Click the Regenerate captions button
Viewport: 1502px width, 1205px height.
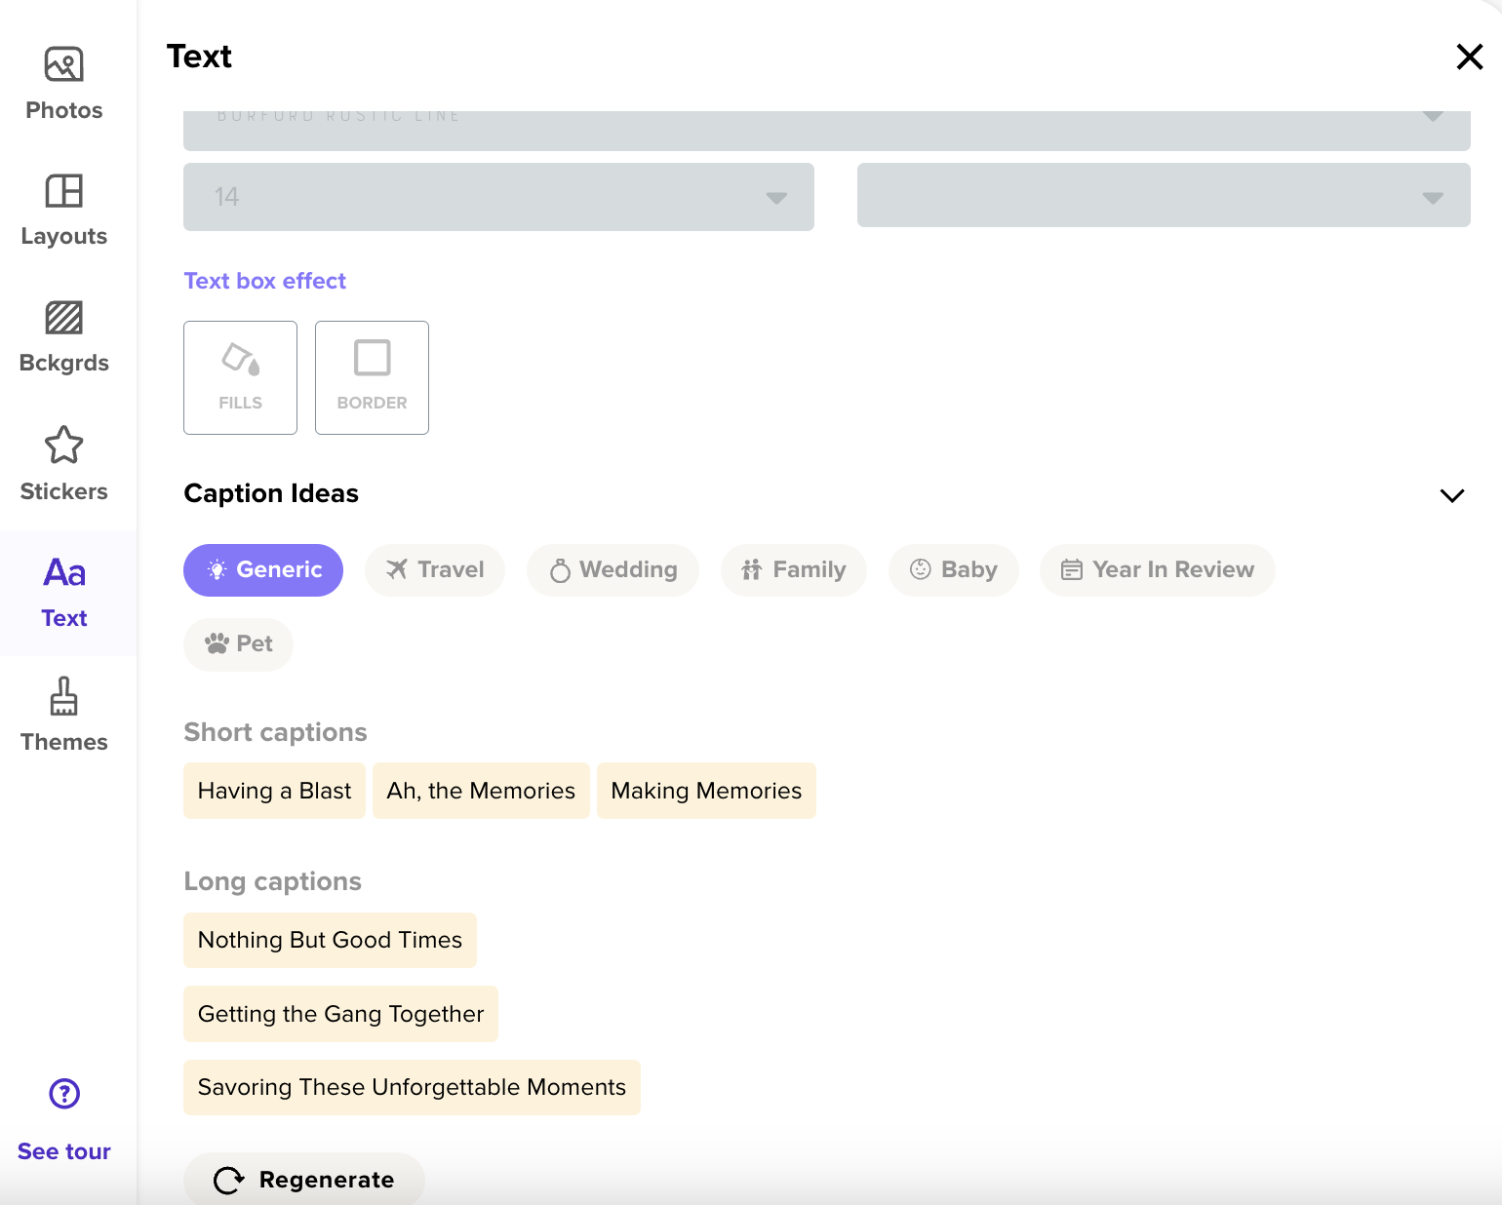click(x=304, y=1179)
